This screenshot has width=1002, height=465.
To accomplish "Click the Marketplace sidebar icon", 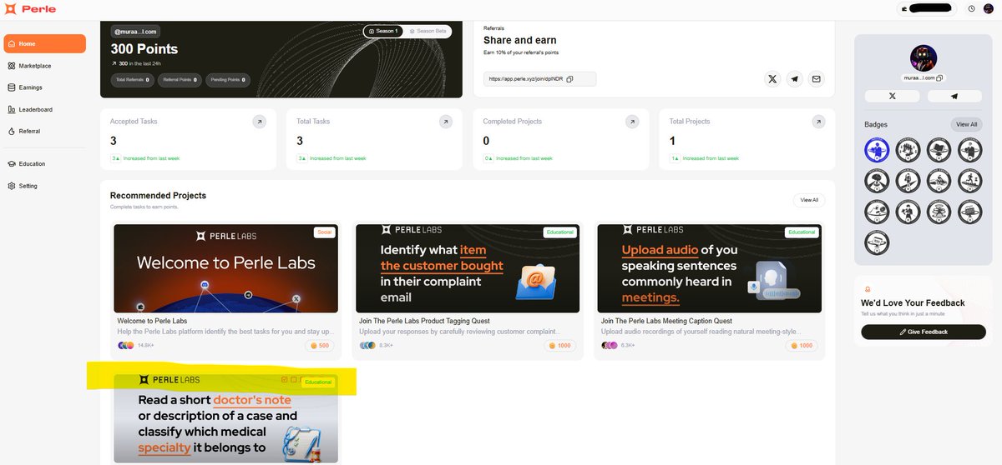I will [11, 66].
